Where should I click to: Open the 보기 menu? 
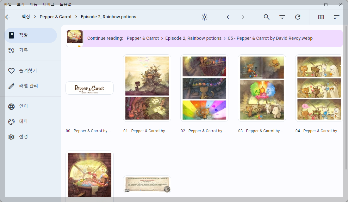pyautogui.click(x=21, y=4)
